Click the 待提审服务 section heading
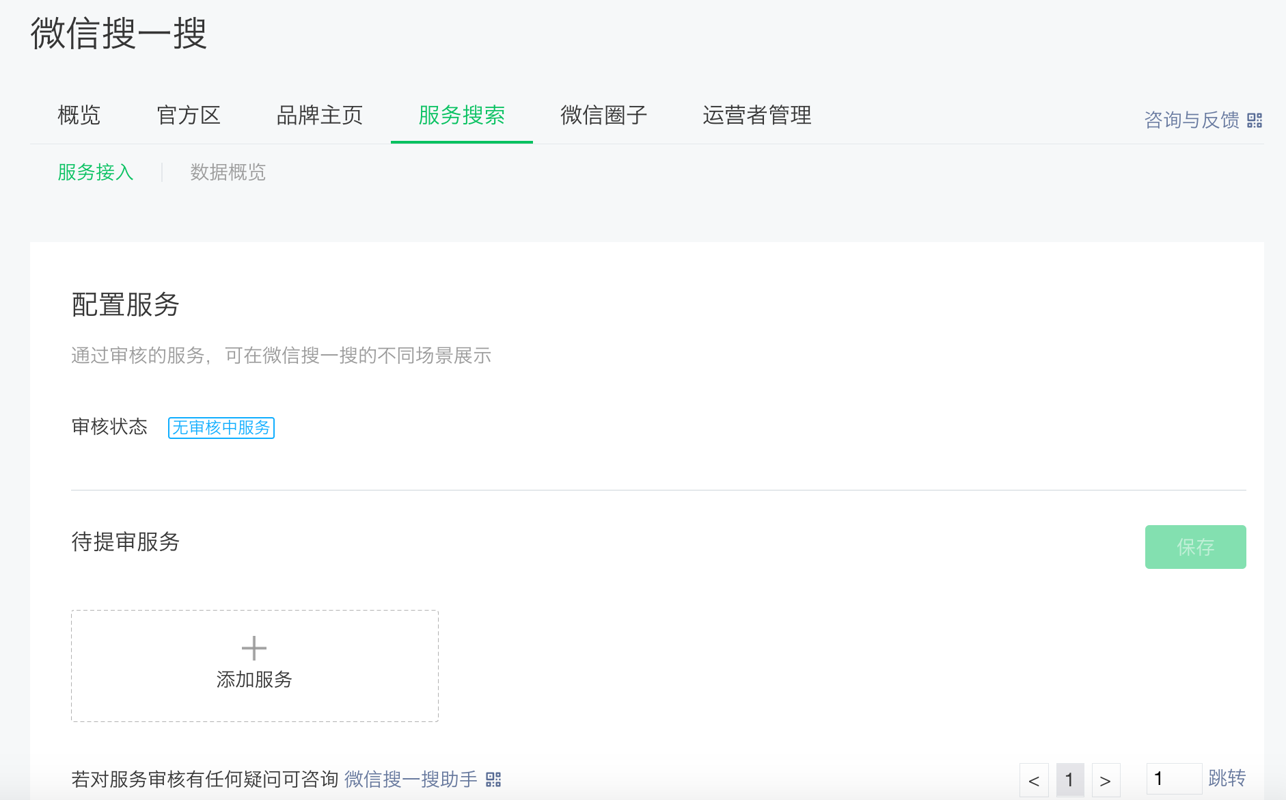This screenshot has height=800, width=1286. pos(125,542)
